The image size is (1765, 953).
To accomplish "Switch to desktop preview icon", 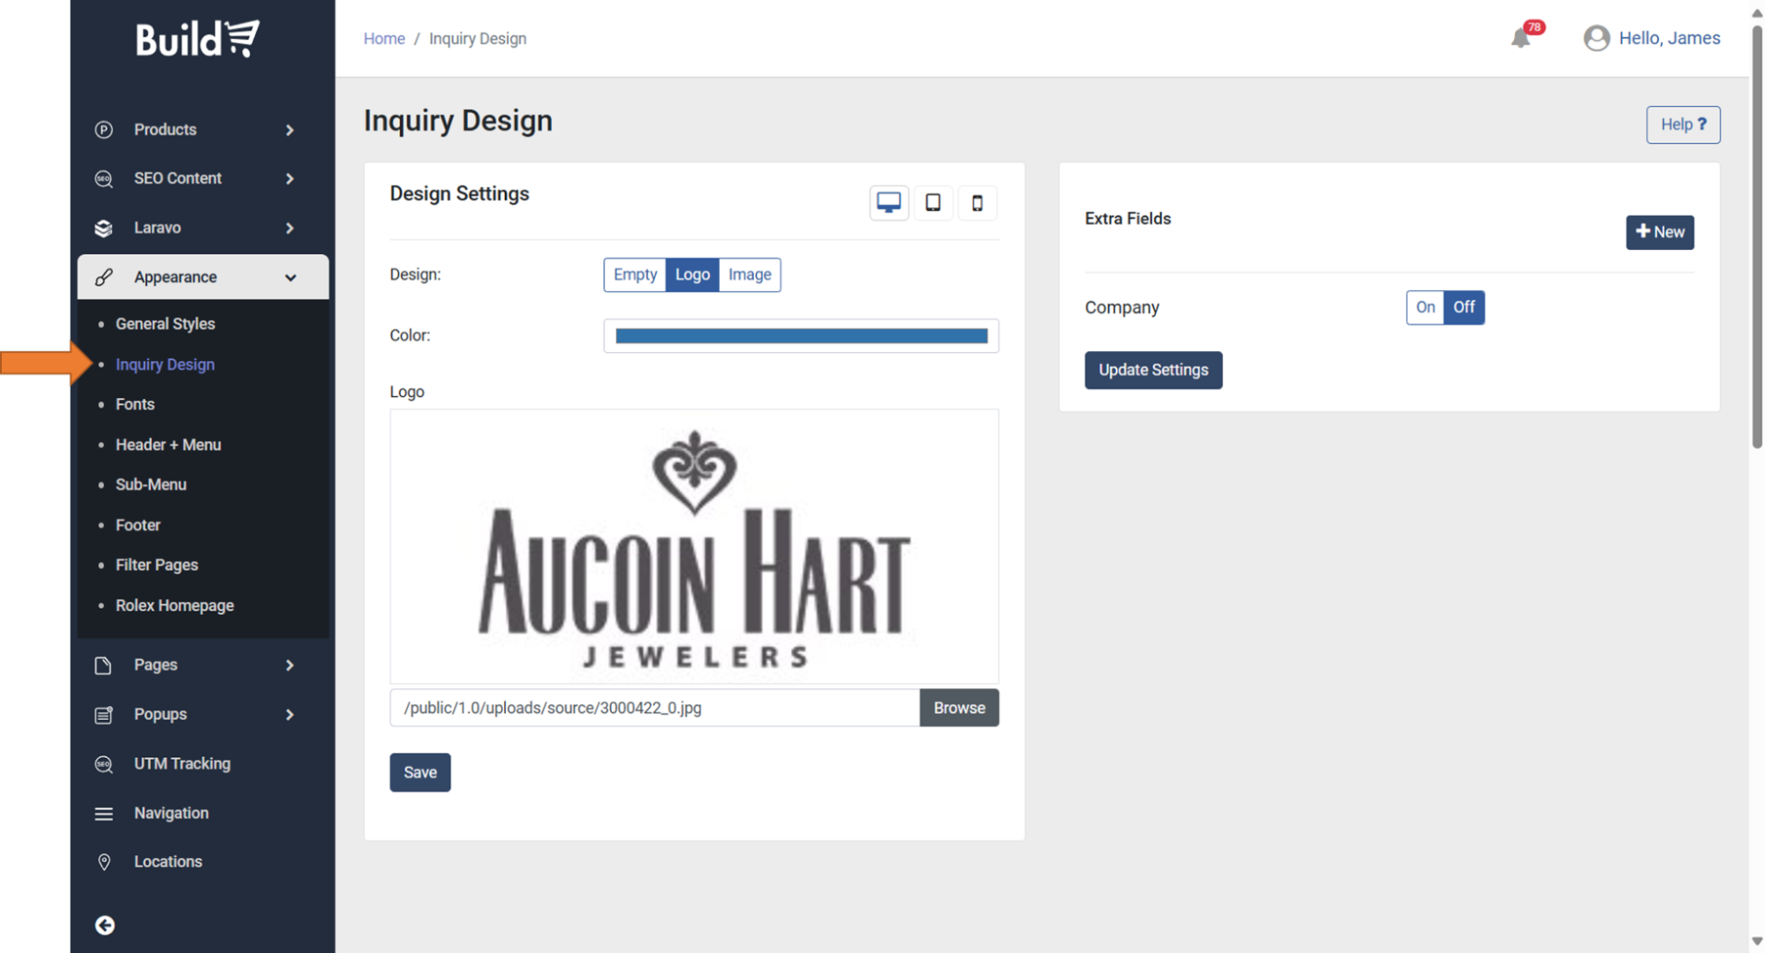I will tap(888, 203).
